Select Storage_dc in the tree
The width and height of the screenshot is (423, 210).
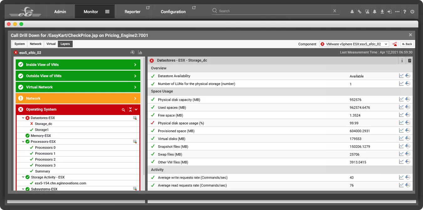point(43,124)
